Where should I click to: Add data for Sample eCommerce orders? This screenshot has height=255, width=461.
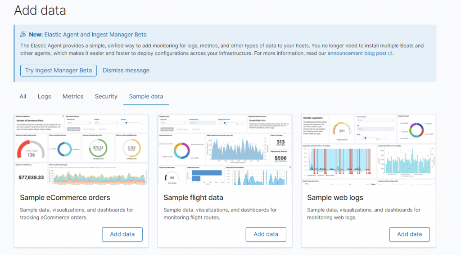click(x=122, y=234)
